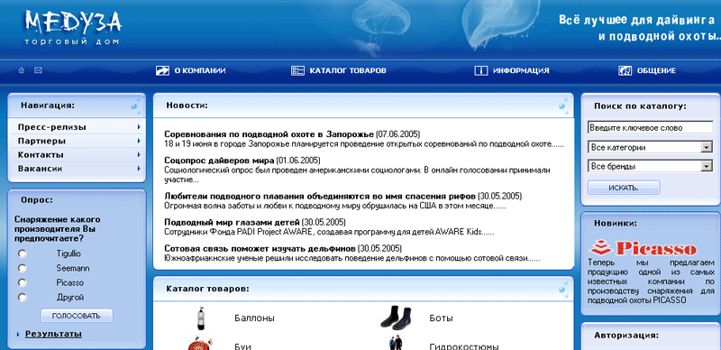Image resolution: width=721 pixels, height=350 pixels.
Task: Open the Все бренды dropdown
Action: click(x=650, y=166)
